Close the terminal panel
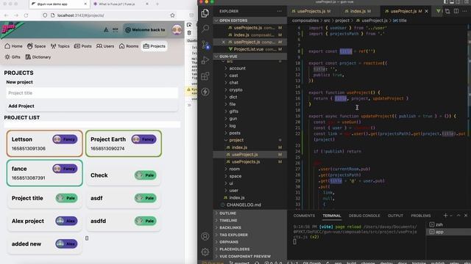 466,215
